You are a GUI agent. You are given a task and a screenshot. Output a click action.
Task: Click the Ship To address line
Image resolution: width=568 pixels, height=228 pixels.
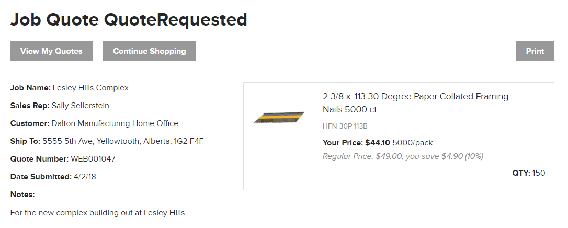pyautogui.click(x=107, y=141)
